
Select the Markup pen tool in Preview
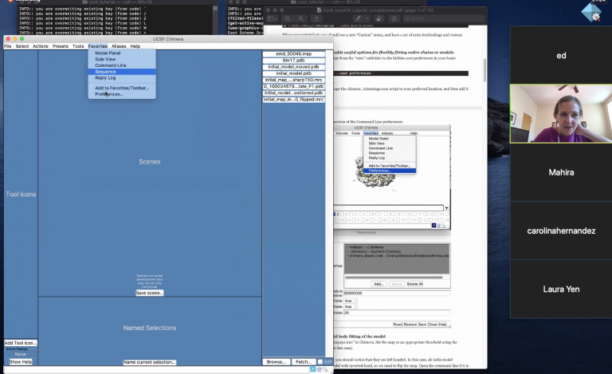pos(358,18)
